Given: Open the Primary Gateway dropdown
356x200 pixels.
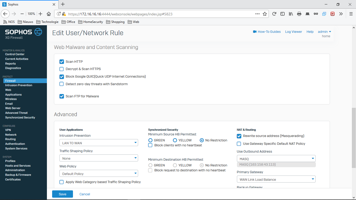Looking at the screenshot, I should [x=276, y=179].
